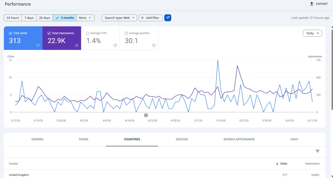Viewport: 333px width, 178px height.
Task: Open the table rows filter icon
Action: (317, 151)
